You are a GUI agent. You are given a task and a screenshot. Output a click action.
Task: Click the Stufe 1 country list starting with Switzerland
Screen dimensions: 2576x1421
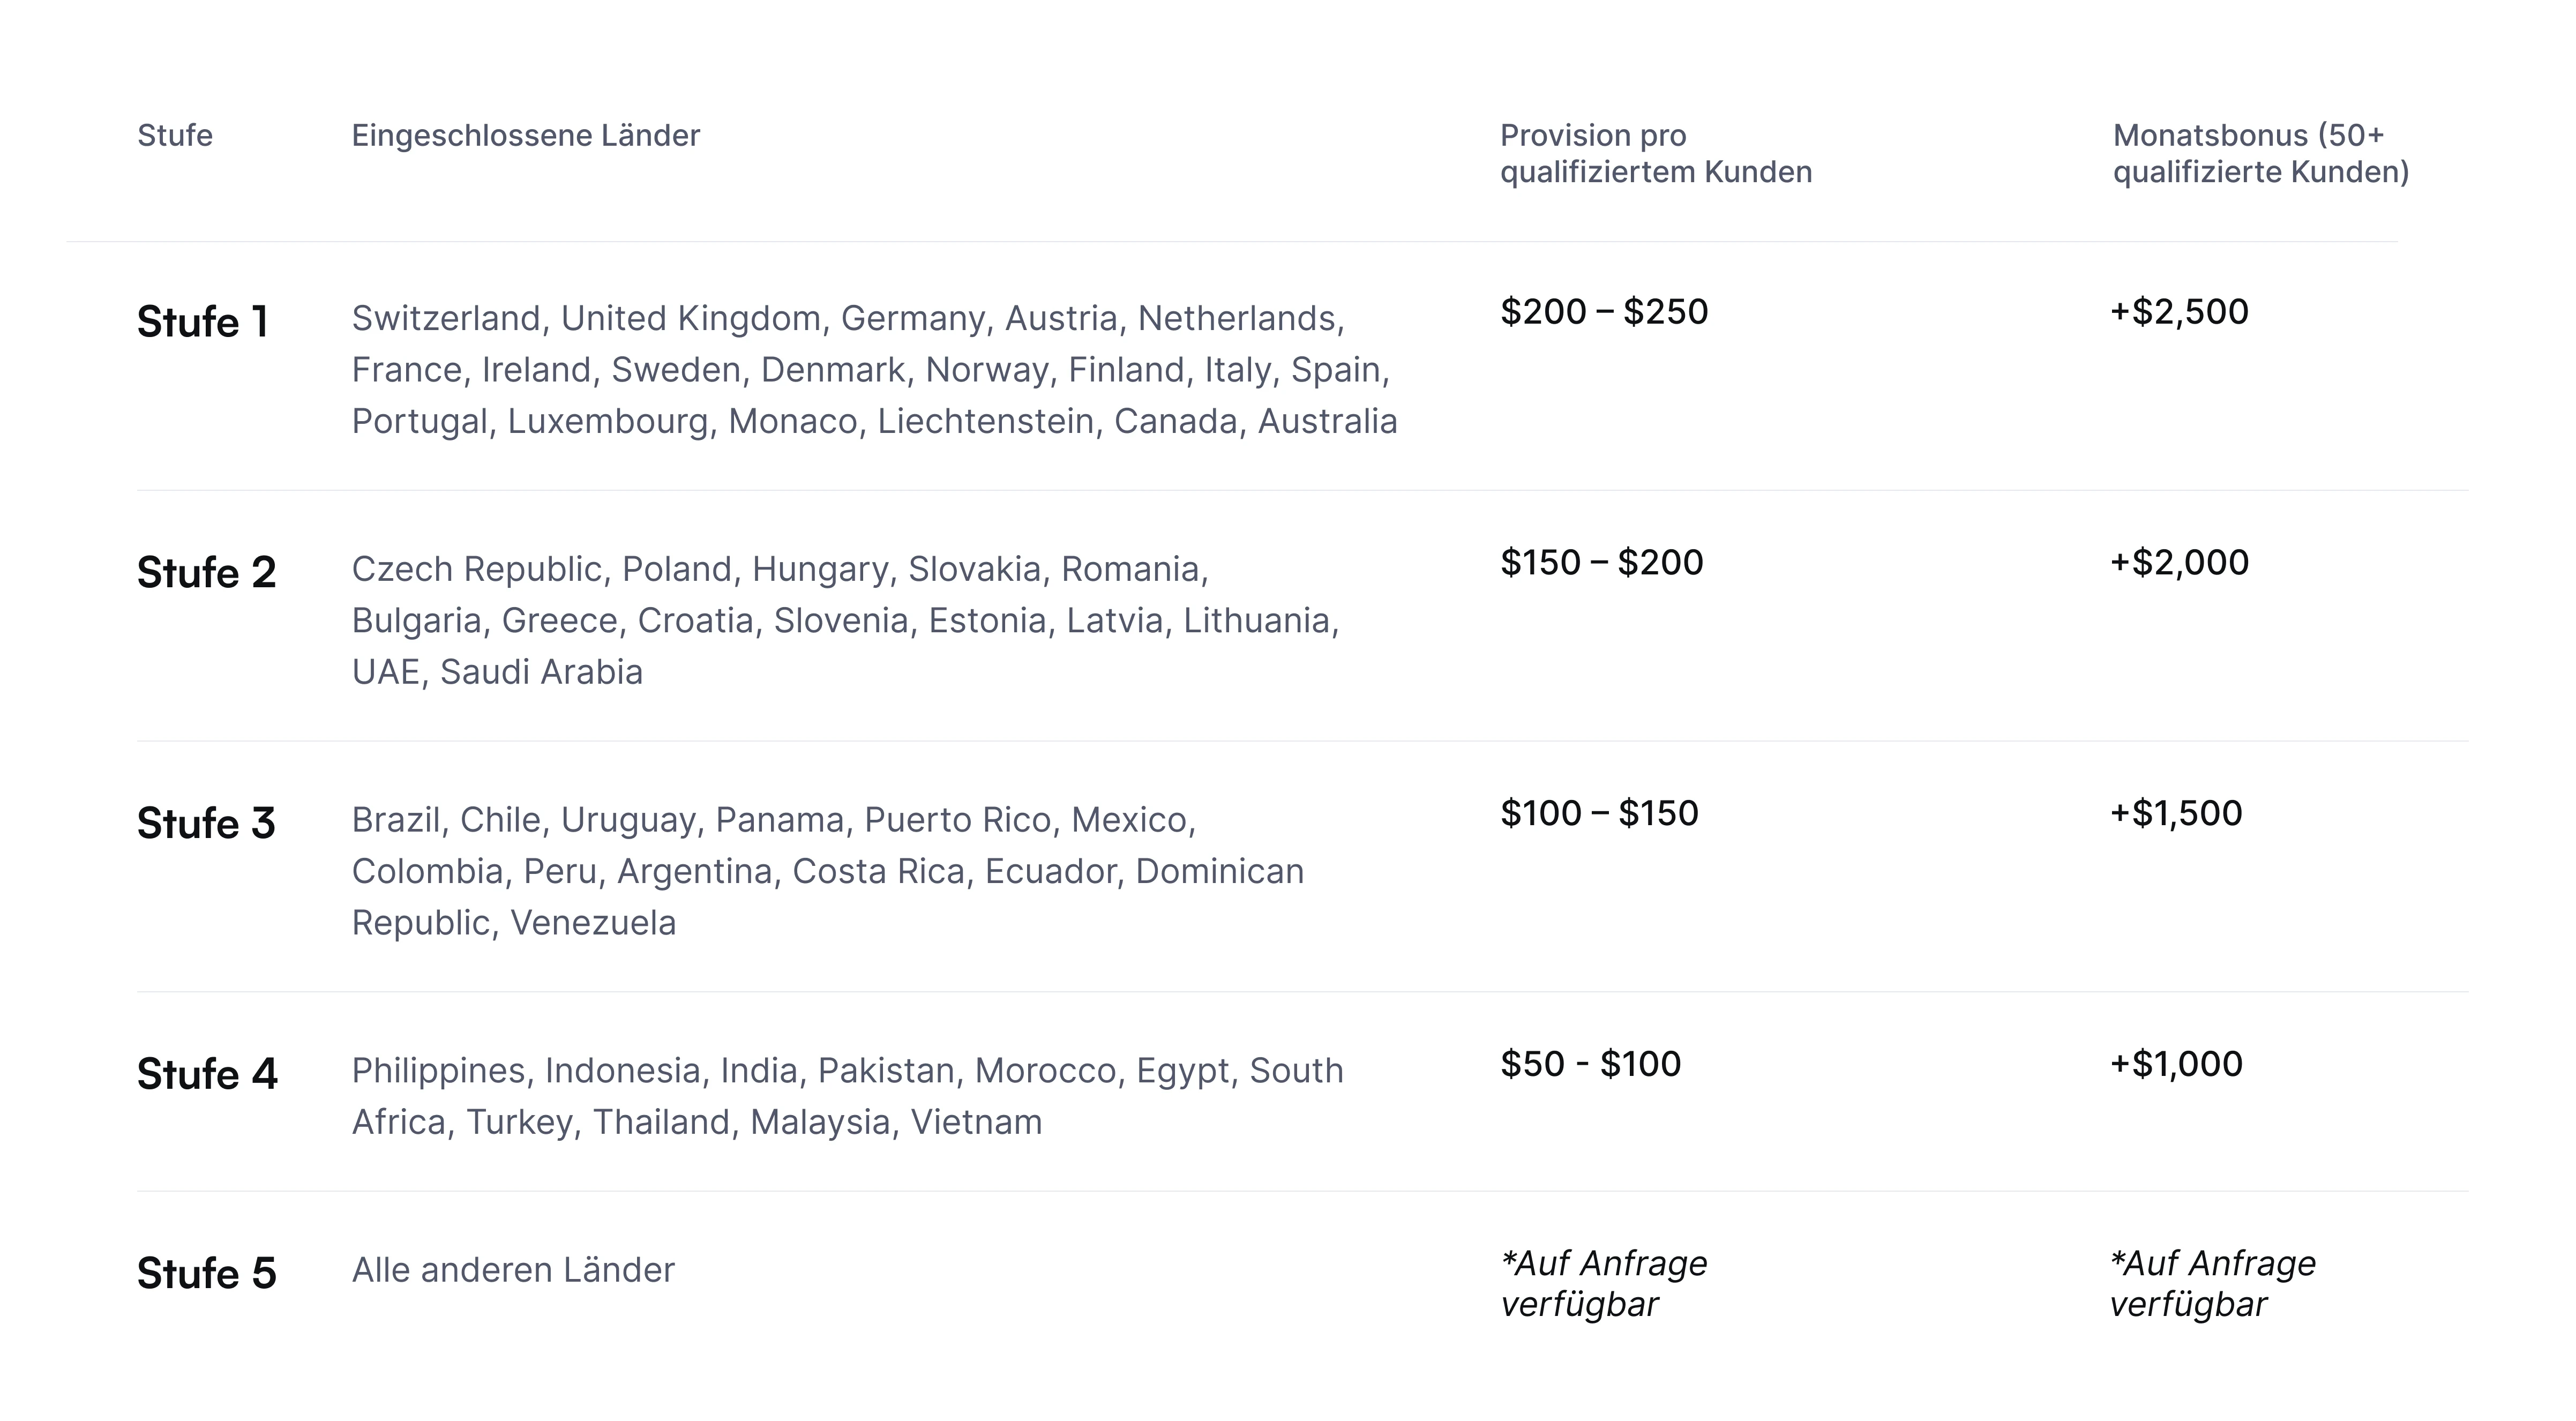[x=875, y=370]
